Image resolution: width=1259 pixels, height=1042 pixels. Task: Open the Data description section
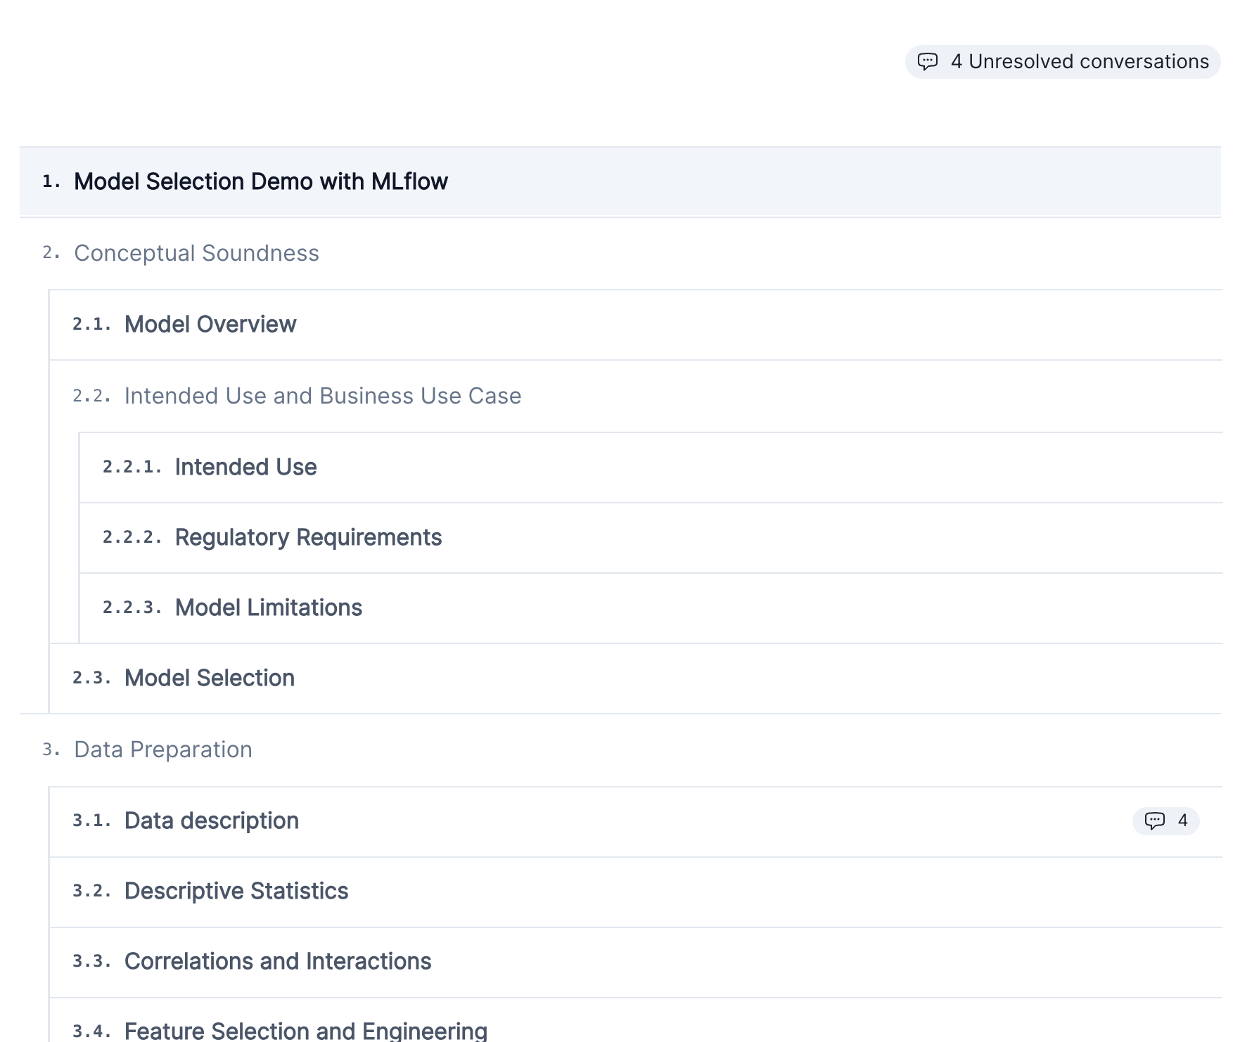(211, 821)
